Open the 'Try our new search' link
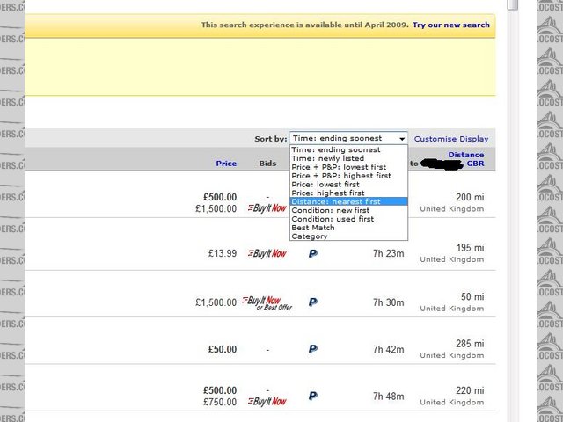Image resolution: width=563 pixels, height=422 pixels. 451,25
